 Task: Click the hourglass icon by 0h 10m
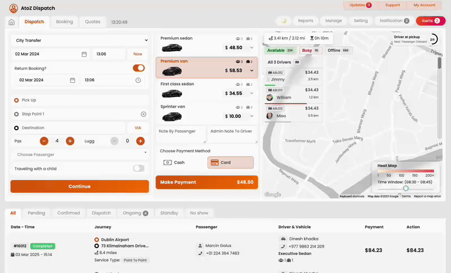tap(312, 38)
